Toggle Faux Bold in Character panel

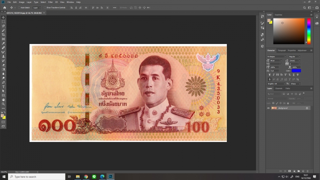click(x=270, y=75)
